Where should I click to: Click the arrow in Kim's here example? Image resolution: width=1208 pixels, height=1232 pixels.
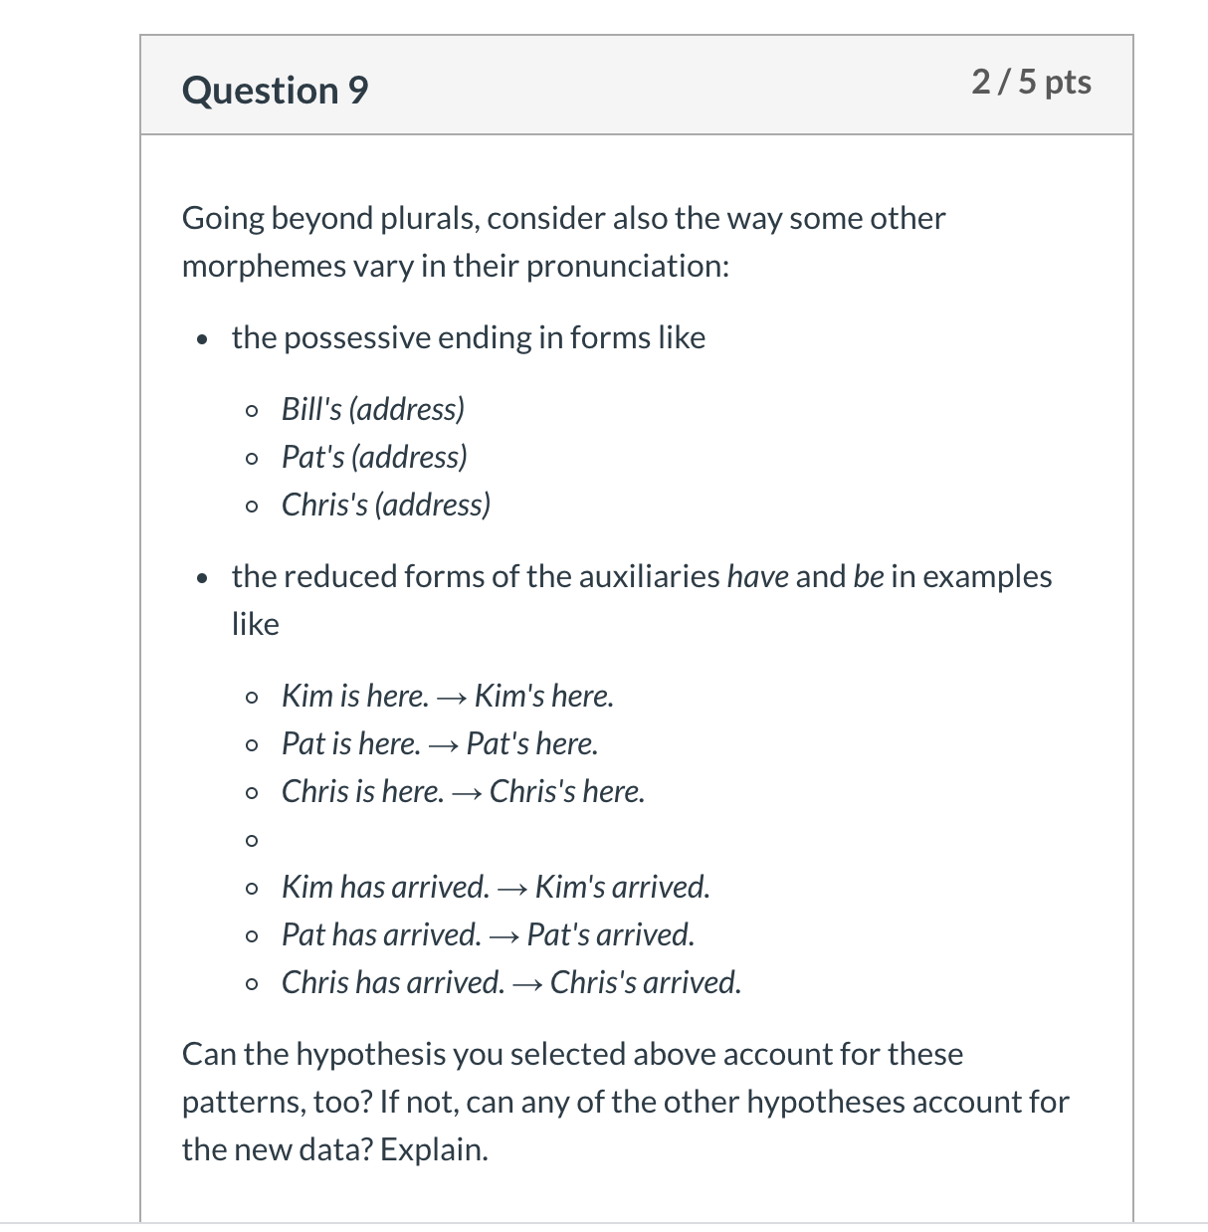pyautogui.click(x=452, y=698)
